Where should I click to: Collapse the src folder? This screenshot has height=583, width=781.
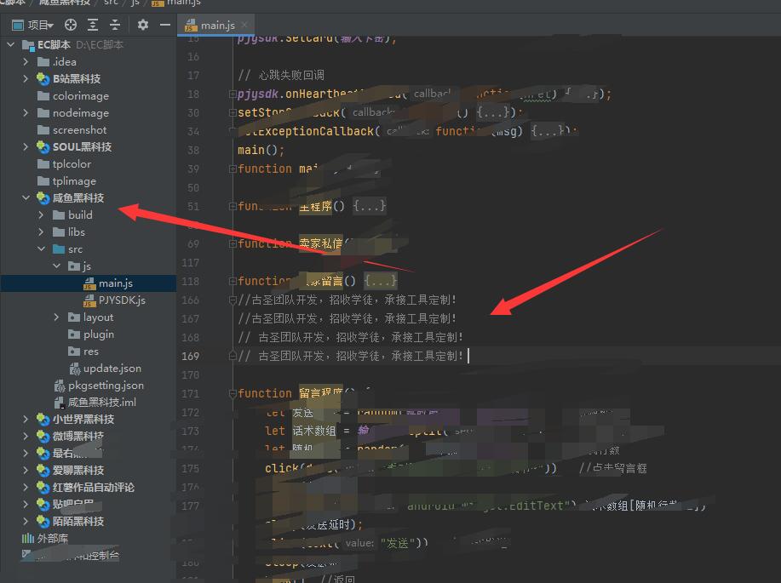click(x=42, y=249)
